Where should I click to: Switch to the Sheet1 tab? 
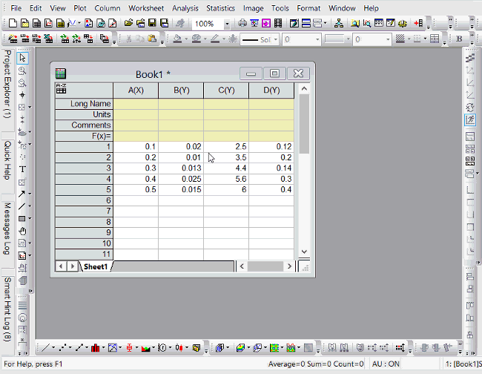tap(95, 266)
